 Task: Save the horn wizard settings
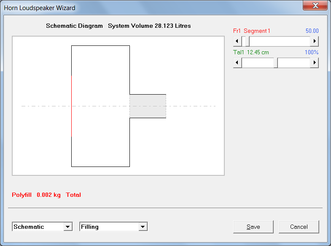point(253,227)
